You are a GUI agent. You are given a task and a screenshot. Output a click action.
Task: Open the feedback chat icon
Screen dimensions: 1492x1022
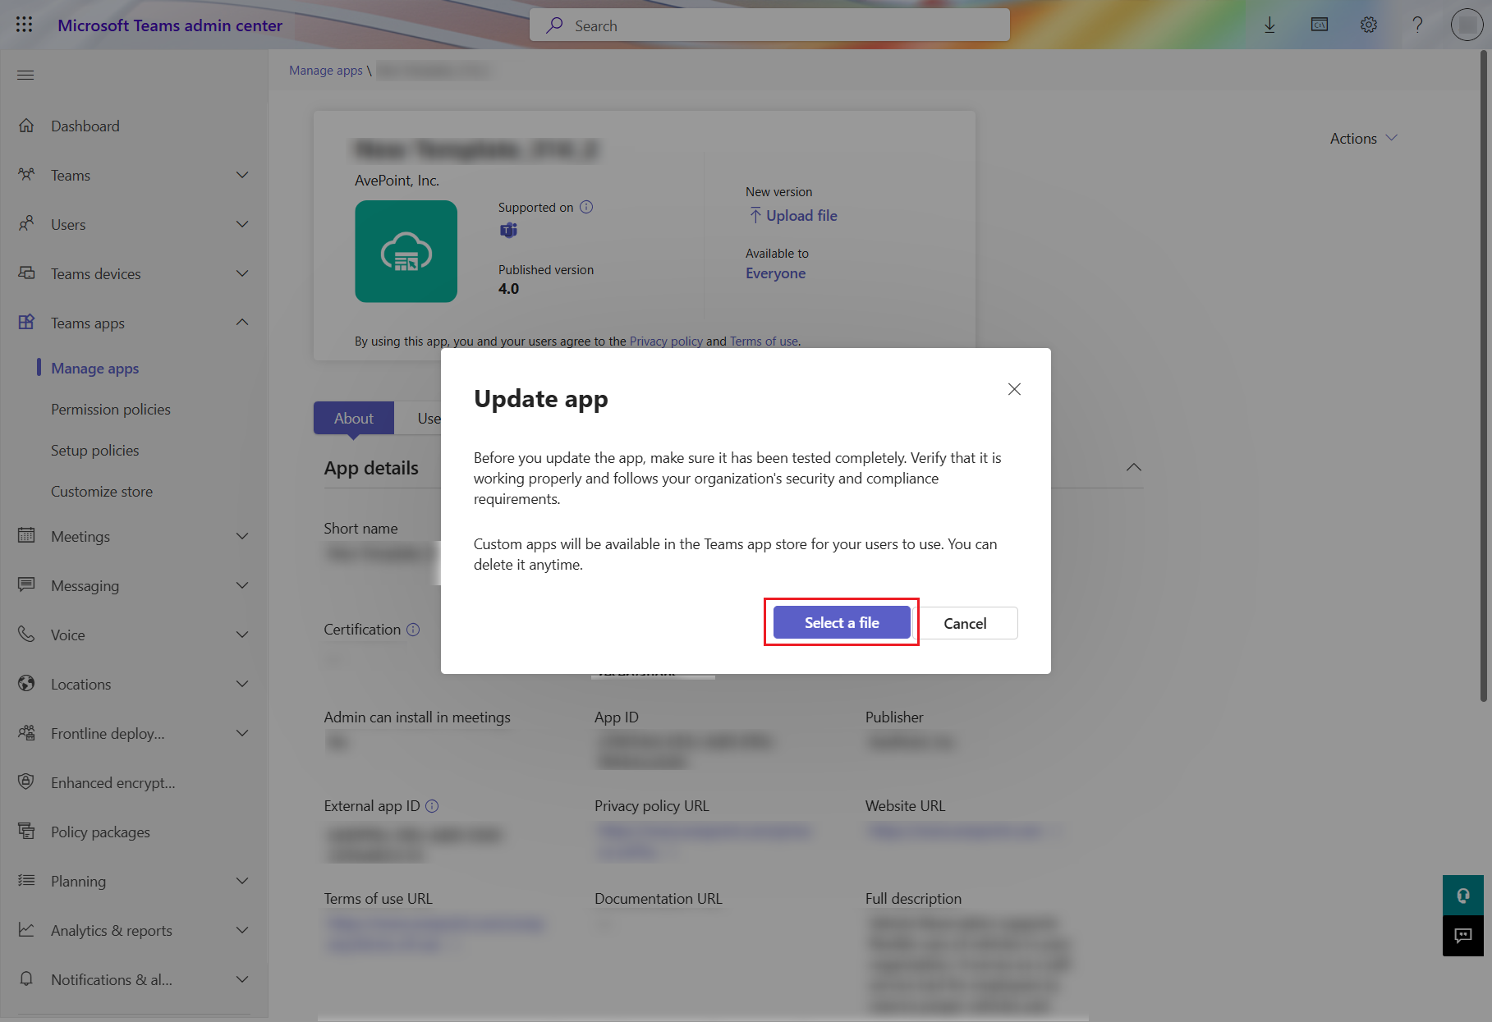(x=1462, y=936)
